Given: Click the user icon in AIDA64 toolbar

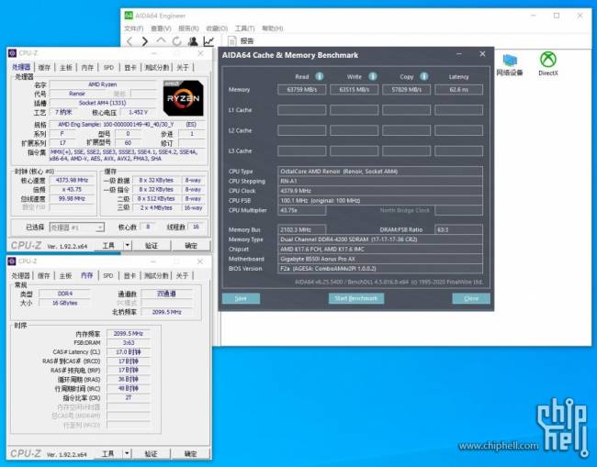Looking at the screenshot, I should tap(192, 41).
